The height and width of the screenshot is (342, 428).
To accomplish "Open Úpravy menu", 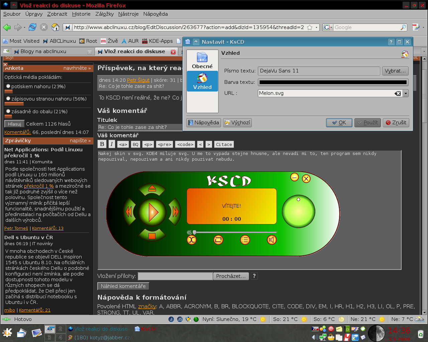I will coord(34,14).
